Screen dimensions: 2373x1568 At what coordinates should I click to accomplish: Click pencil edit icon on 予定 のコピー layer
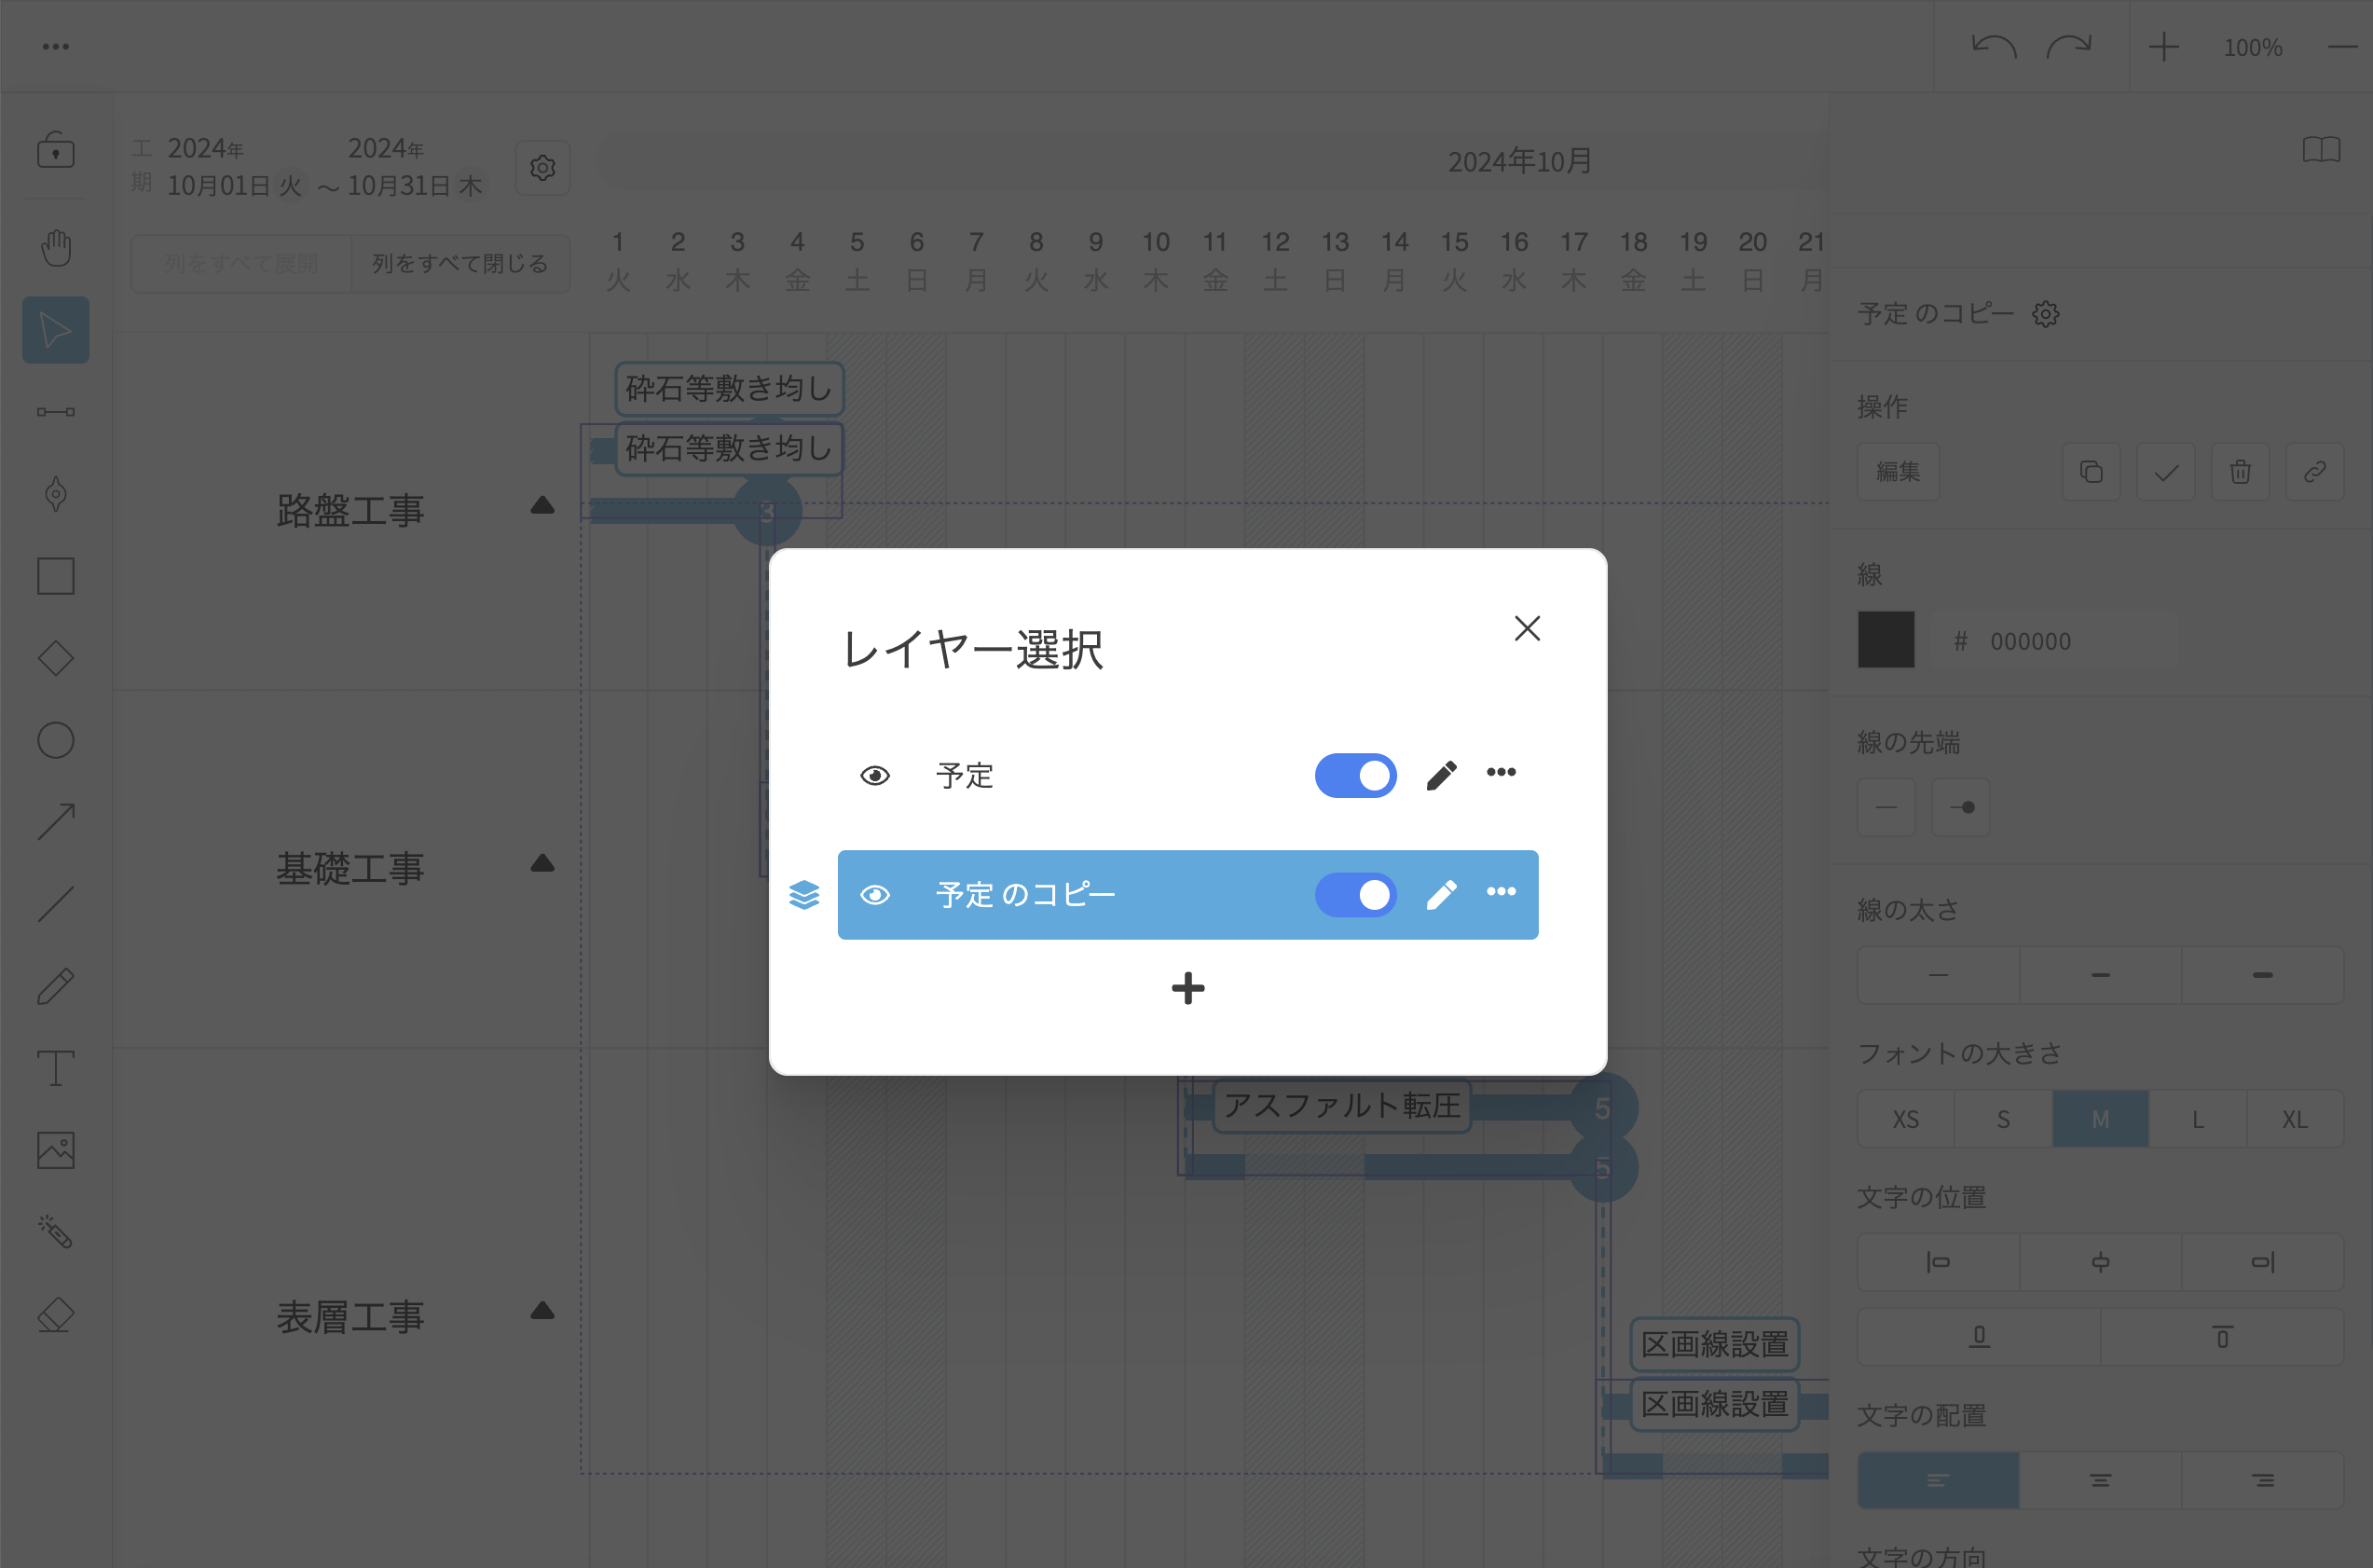coord(1440,894)
